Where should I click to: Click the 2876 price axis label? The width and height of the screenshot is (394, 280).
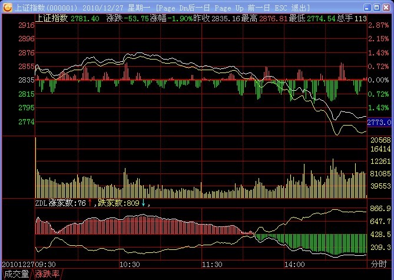tap(27, 53)
